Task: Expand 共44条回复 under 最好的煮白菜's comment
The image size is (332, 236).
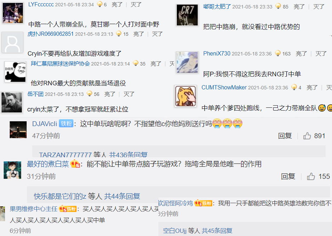Action: click(x=122, y=196)
